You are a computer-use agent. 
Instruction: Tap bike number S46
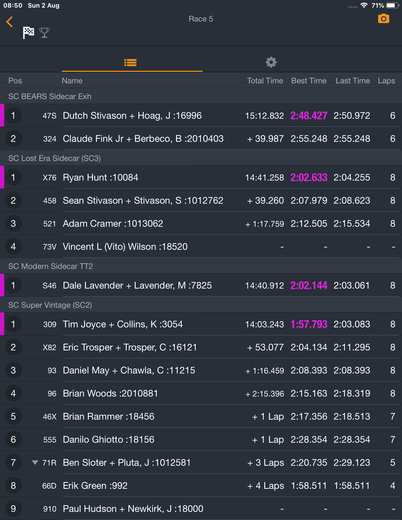click(49, 286)
